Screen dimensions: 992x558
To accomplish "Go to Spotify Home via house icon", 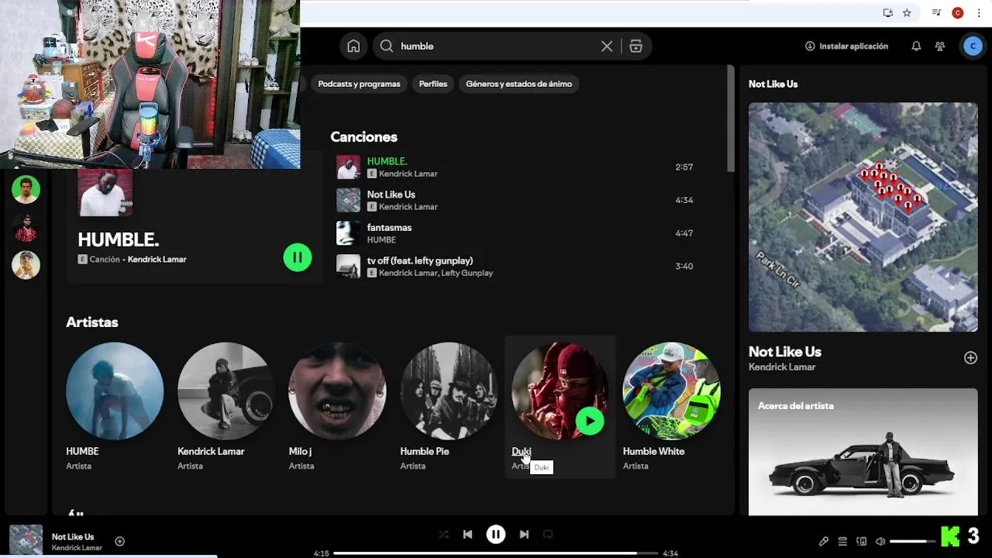I will [353, 46].
